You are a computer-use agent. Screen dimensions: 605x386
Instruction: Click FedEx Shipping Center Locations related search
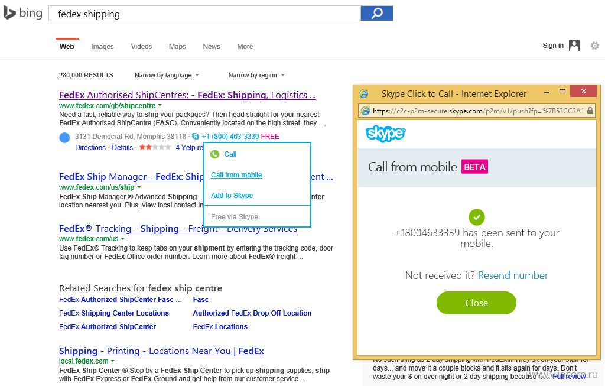click(114, 313)
